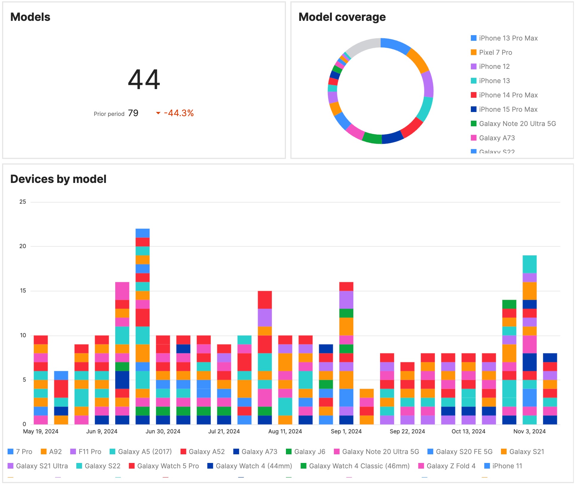
Task: Click the iPhone 15 Pro Max legend text
Action: (508, 109)
